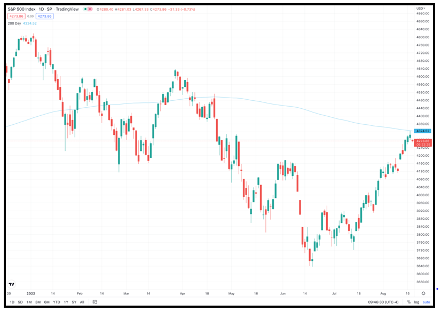Open chart settings gear icon at bottom right
The image size is (441, 312).
[x=423, y=293]
